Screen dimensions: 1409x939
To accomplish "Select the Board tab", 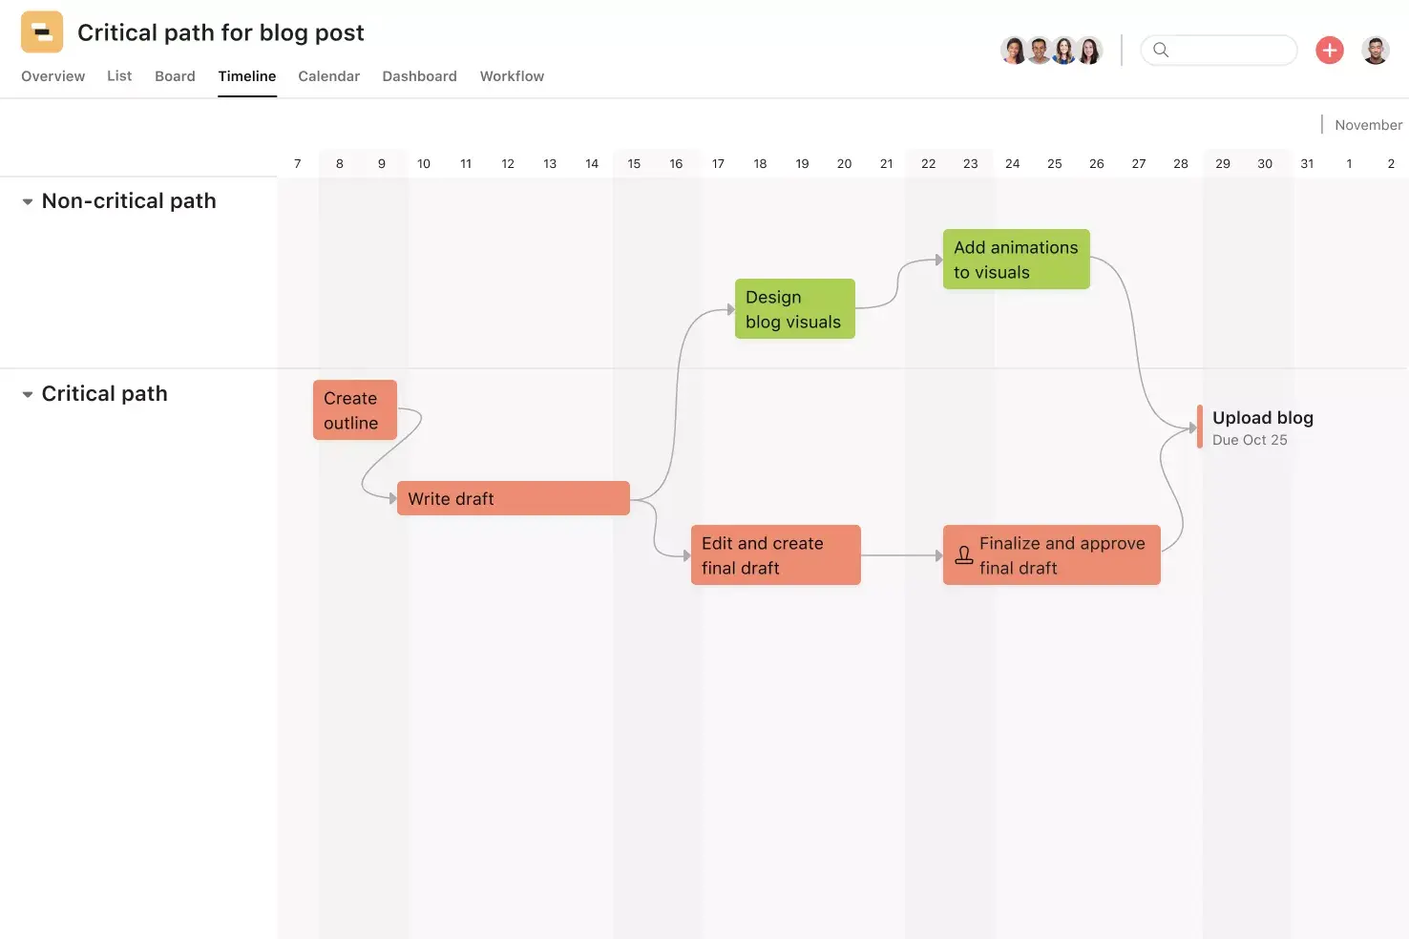I will coord(175,76).
